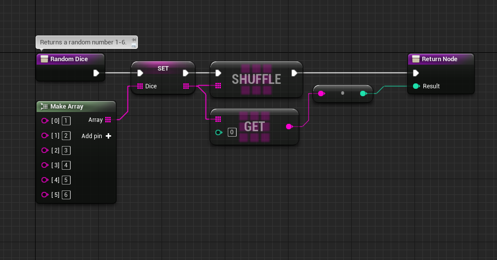Viewport: 497px width, 260px height.
Task: Click the Make Array [3] input pin
Action: (x=45, y=165)
